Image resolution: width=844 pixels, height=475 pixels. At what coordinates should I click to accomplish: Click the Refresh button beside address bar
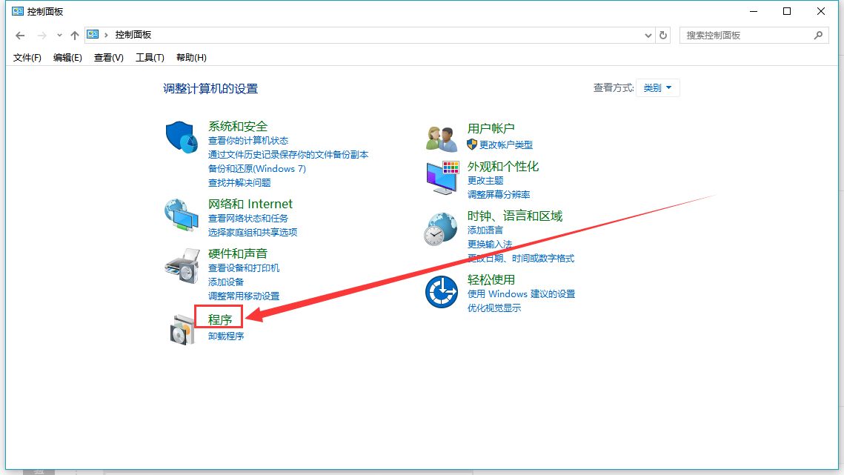[663, 35]
